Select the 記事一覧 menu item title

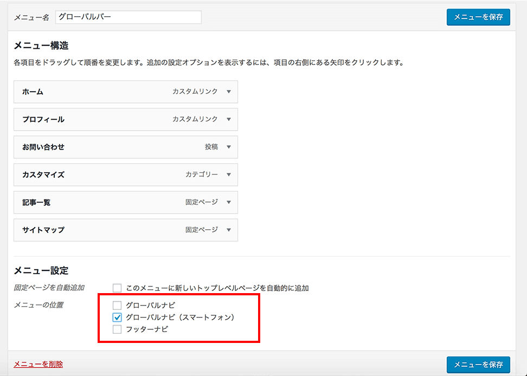(x=36, y=203)
